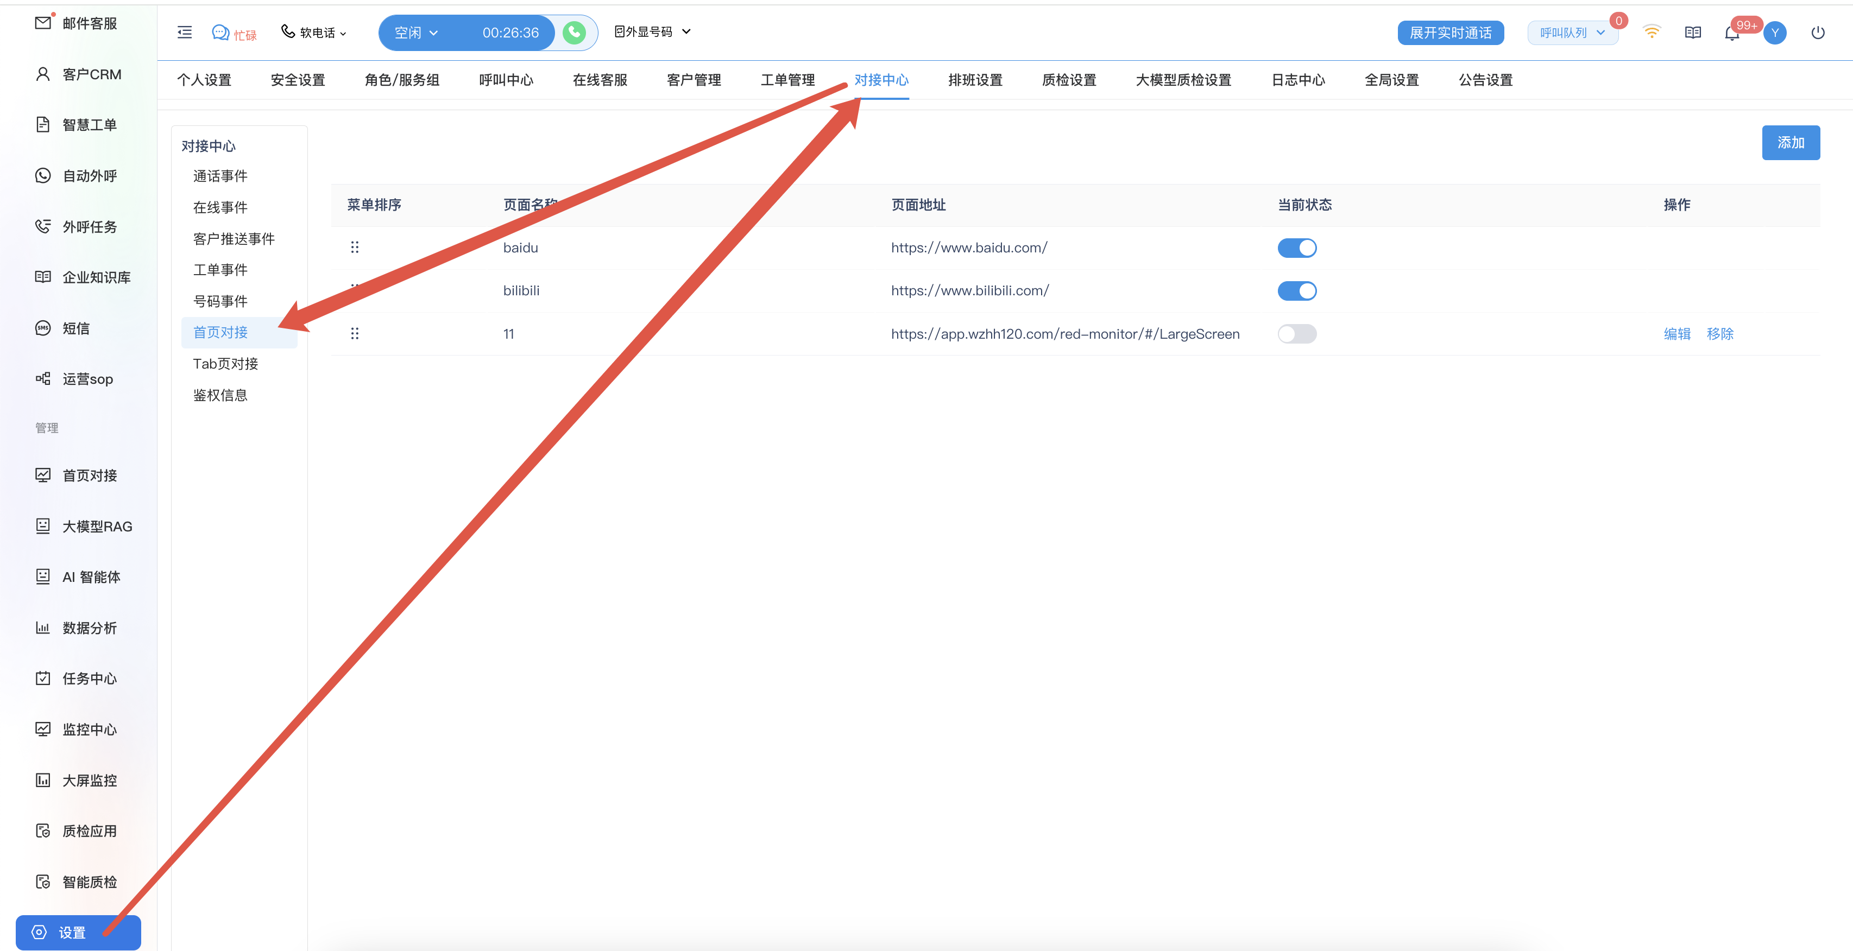
Task: Click the 添加 button
Action: point(1791,142)
